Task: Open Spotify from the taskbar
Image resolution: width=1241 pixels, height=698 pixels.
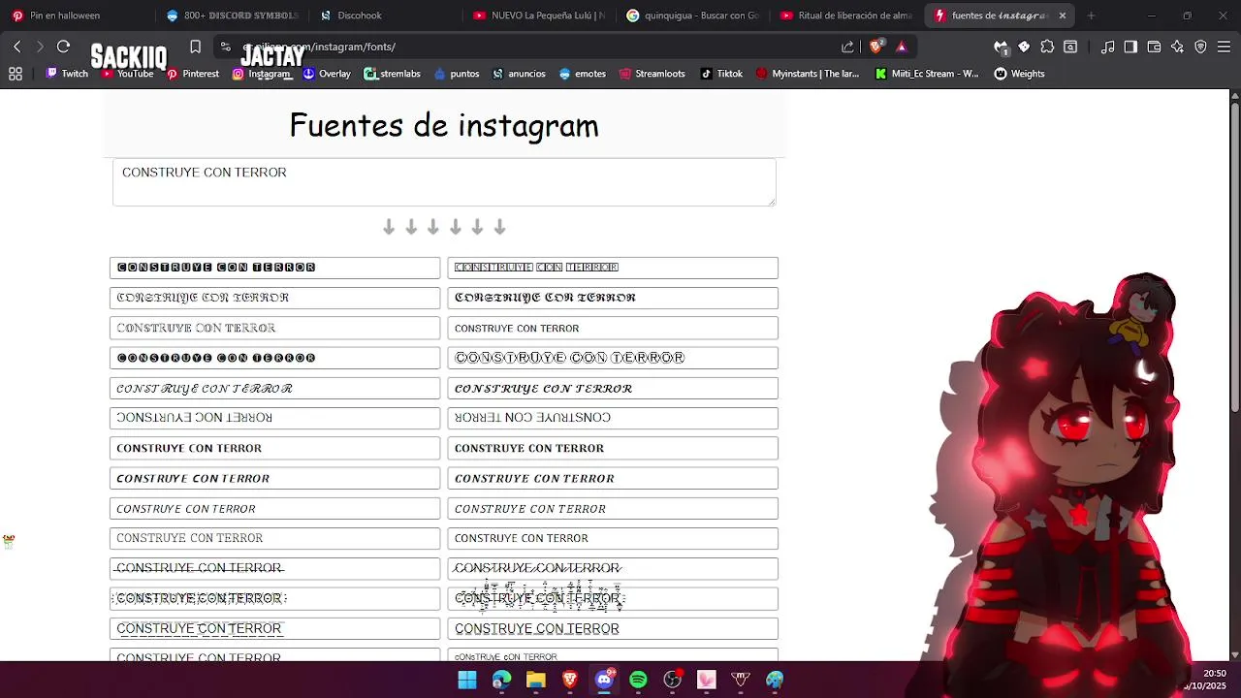Action: (x=638, y=680)
